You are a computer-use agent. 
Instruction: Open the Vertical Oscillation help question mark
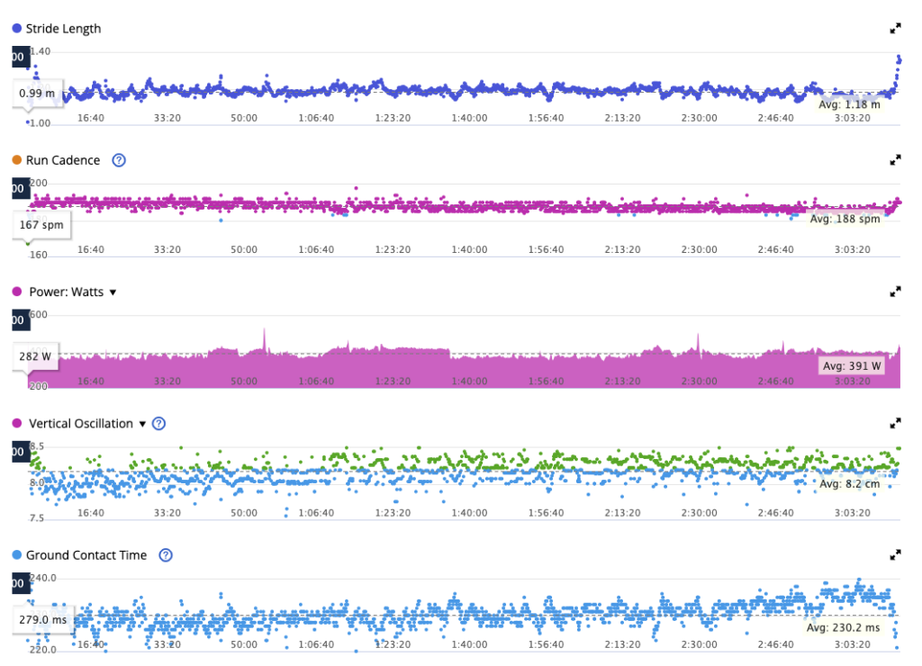pos(158,423)
